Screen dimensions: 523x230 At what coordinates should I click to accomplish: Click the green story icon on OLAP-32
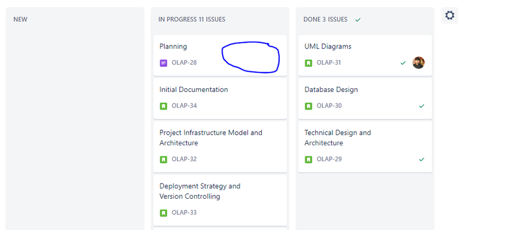pos(163,159)
